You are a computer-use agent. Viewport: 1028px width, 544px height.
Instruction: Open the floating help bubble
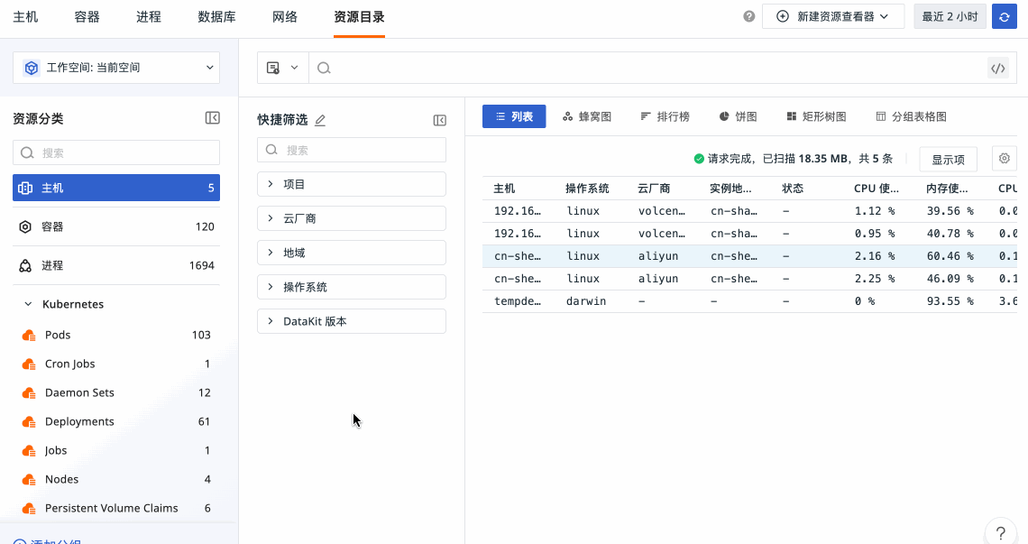point(1000,531)
